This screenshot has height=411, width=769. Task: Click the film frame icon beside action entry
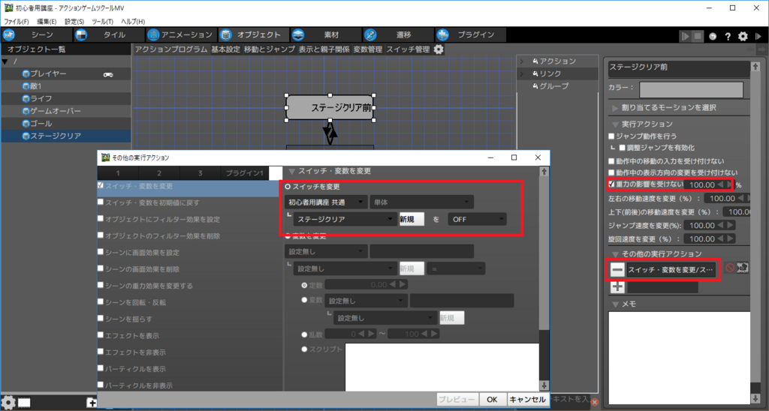[x=743, y=268]
